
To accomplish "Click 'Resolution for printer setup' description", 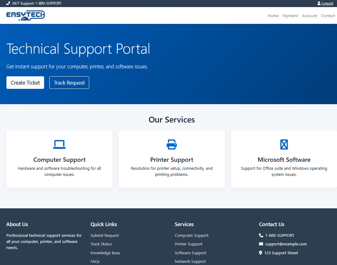I will (172, 171).
